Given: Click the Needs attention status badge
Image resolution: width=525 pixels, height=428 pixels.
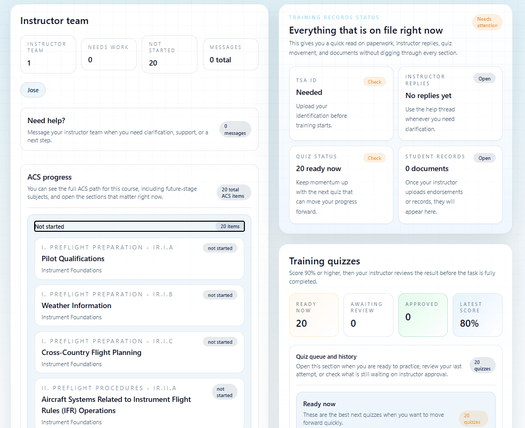Looking at the screenshot, I should pos(487,22).
